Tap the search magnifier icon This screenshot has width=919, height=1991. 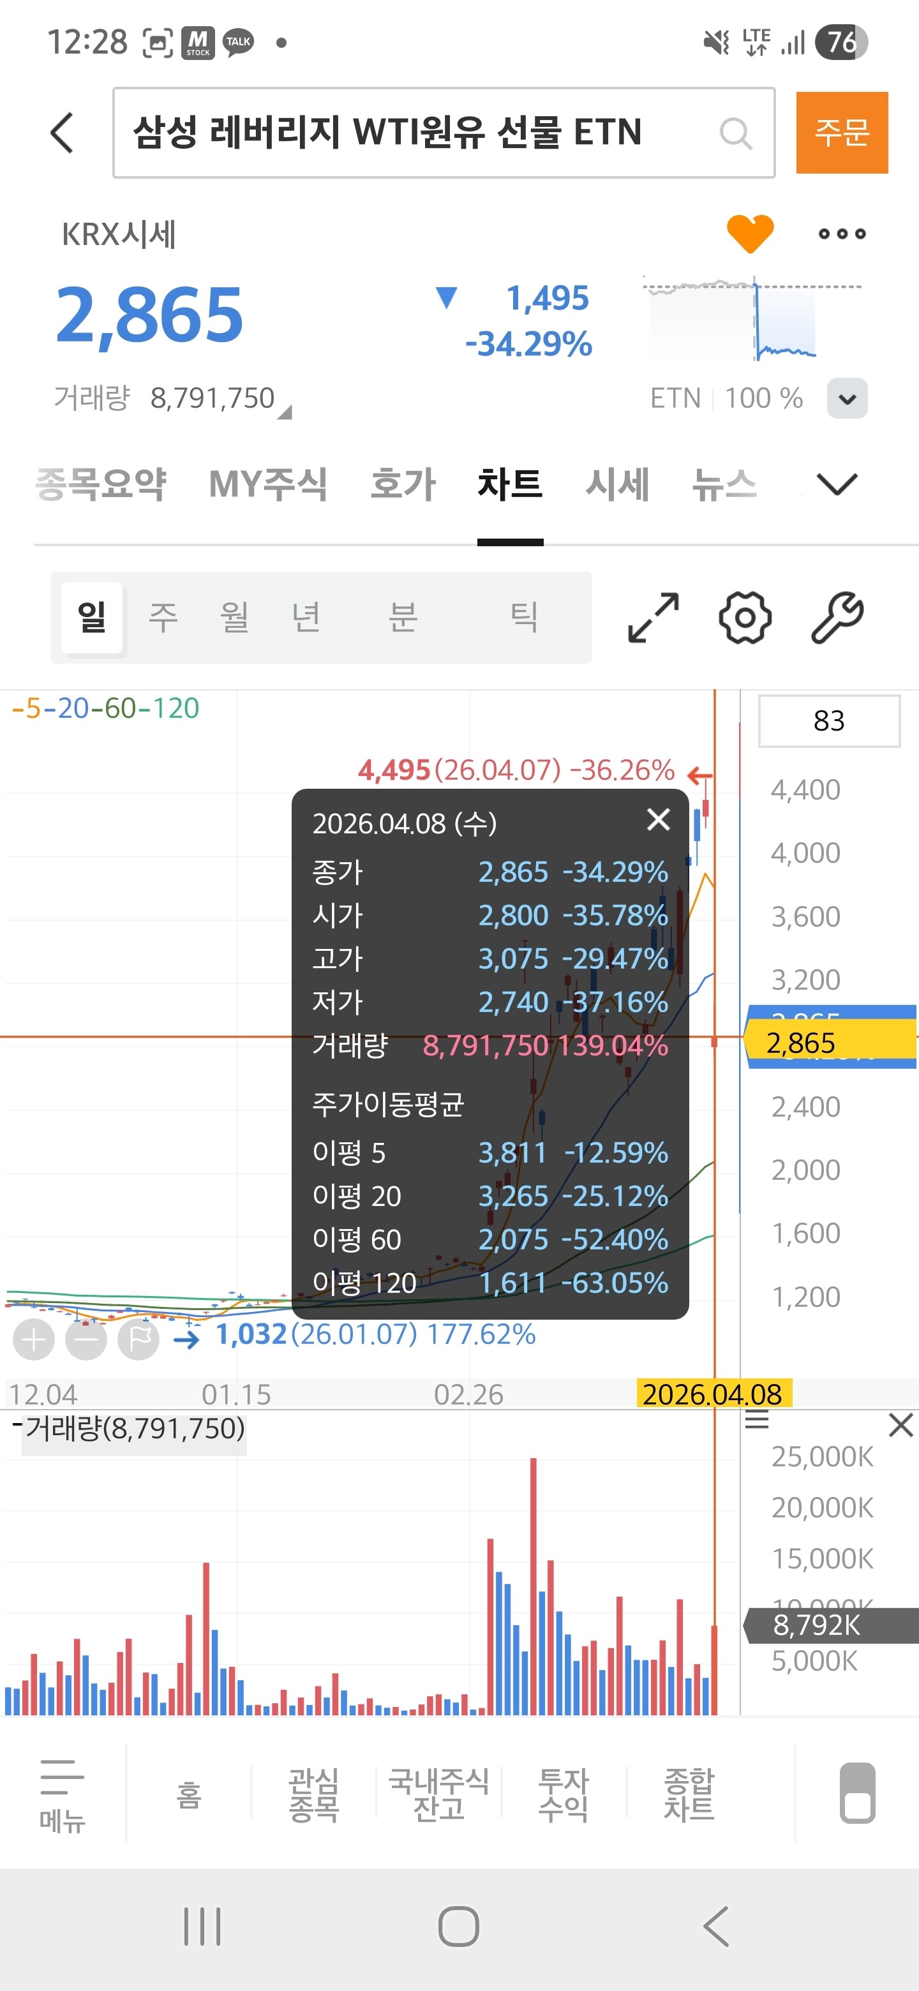pos(735,133)
